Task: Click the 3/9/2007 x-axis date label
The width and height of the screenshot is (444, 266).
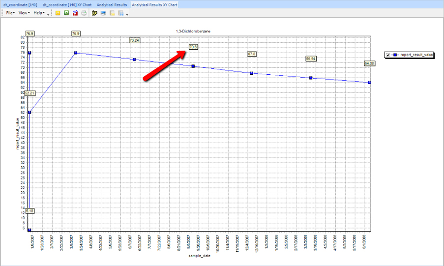Action: (71, 241)
